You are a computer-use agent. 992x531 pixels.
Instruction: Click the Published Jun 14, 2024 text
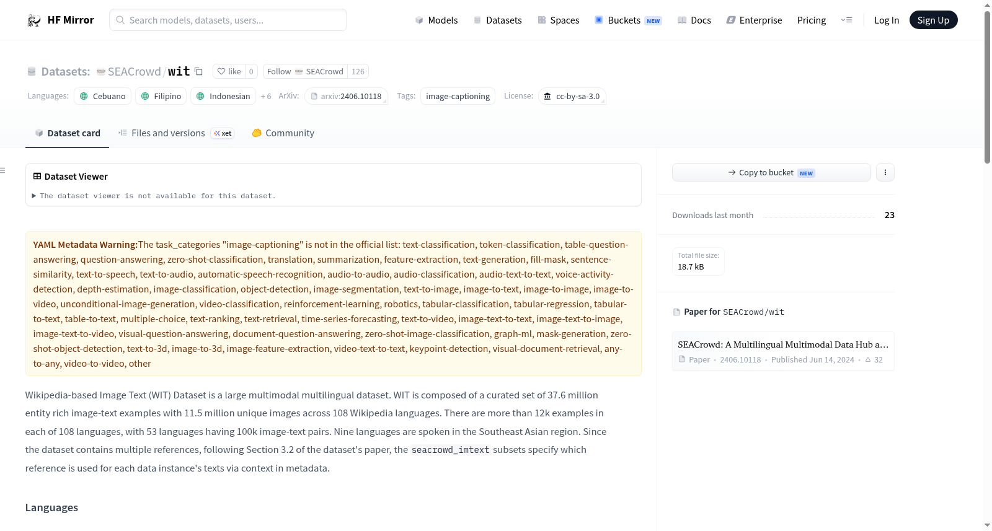(812, 360)
